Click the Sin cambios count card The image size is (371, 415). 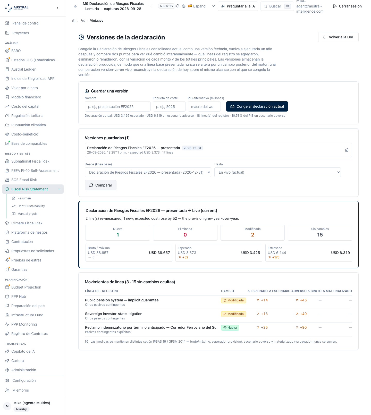coord(320,233)
